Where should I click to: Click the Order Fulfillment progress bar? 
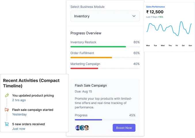[x=105, y=57]
